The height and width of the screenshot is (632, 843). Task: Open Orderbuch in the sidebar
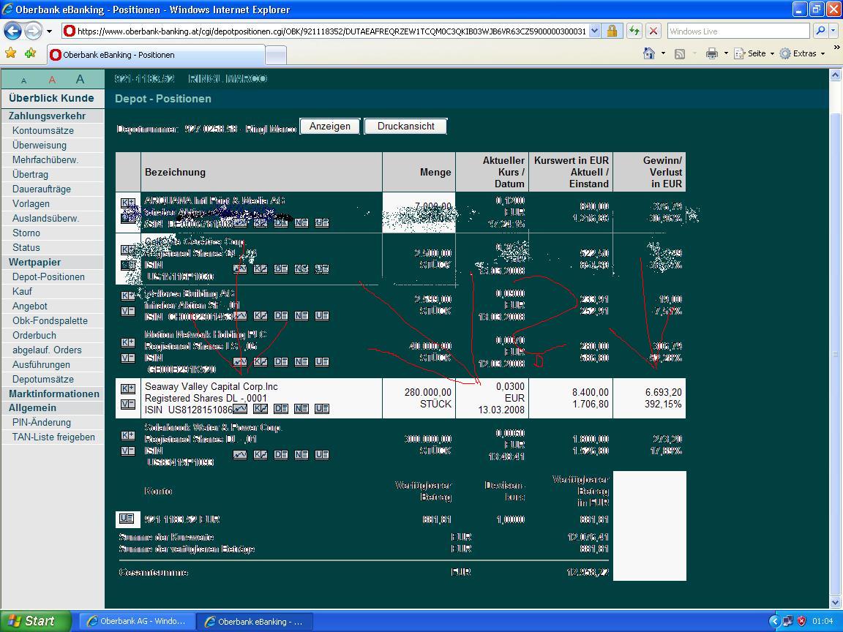(x=34, y=335)
